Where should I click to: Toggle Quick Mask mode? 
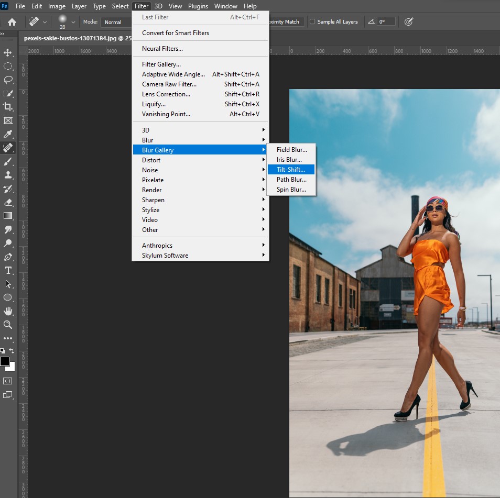point(8,381)
